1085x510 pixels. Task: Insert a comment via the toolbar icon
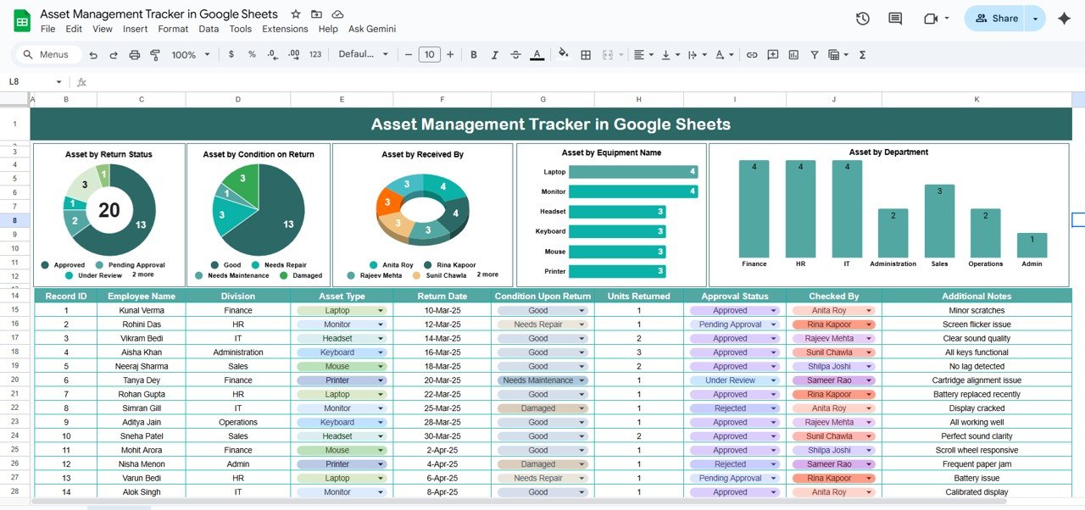tap(772, 54)
